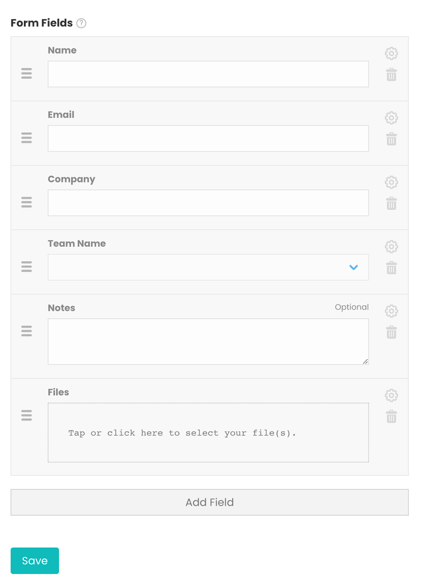Open Notes field settings gear
Image resolution: width=426 pixels, height=583 pixels.
(391, 311)
